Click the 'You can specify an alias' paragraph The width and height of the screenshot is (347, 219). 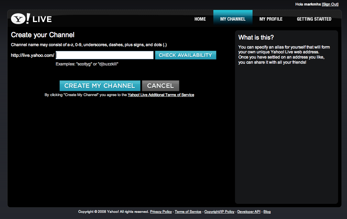coord(284,55)
